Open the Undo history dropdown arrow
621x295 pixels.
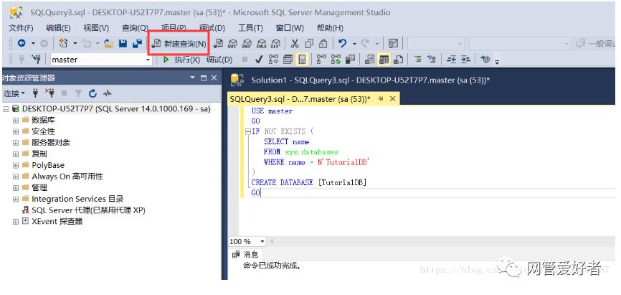pyautogui.click(x=354, y=44)
